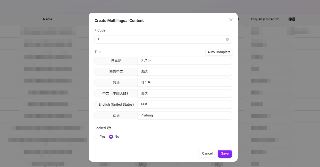The height and width of the screenshot is (167, 320).
Task: Edit the 中文（中国大陆）title field
Action: click(185, 93)
